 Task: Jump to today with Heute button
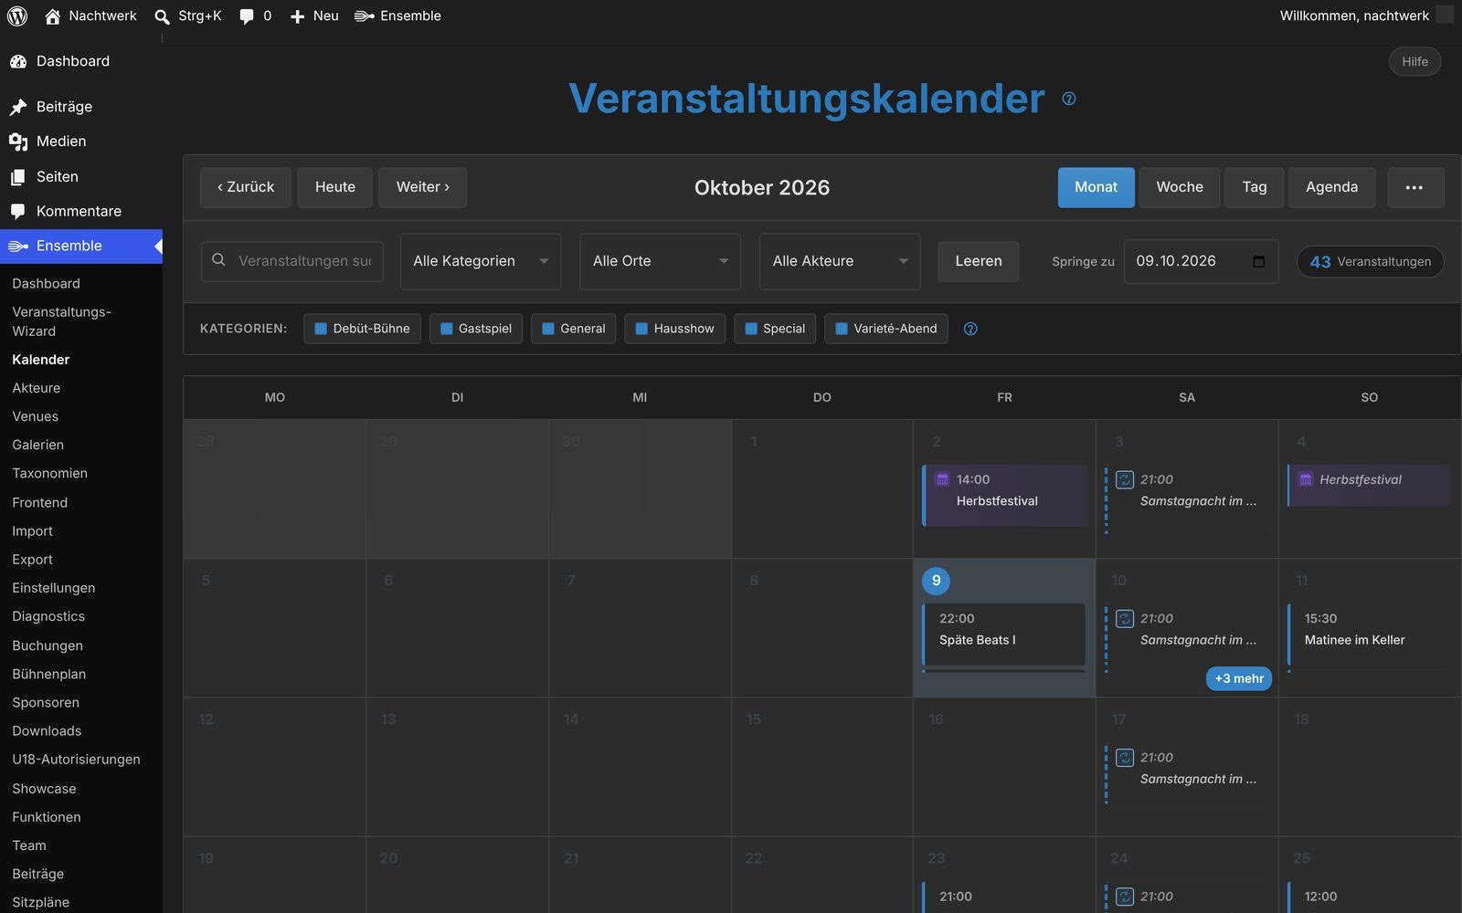click(x=335, y=187)
